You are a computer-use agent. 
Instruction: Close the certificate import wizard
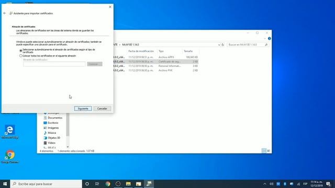point(110,7)
